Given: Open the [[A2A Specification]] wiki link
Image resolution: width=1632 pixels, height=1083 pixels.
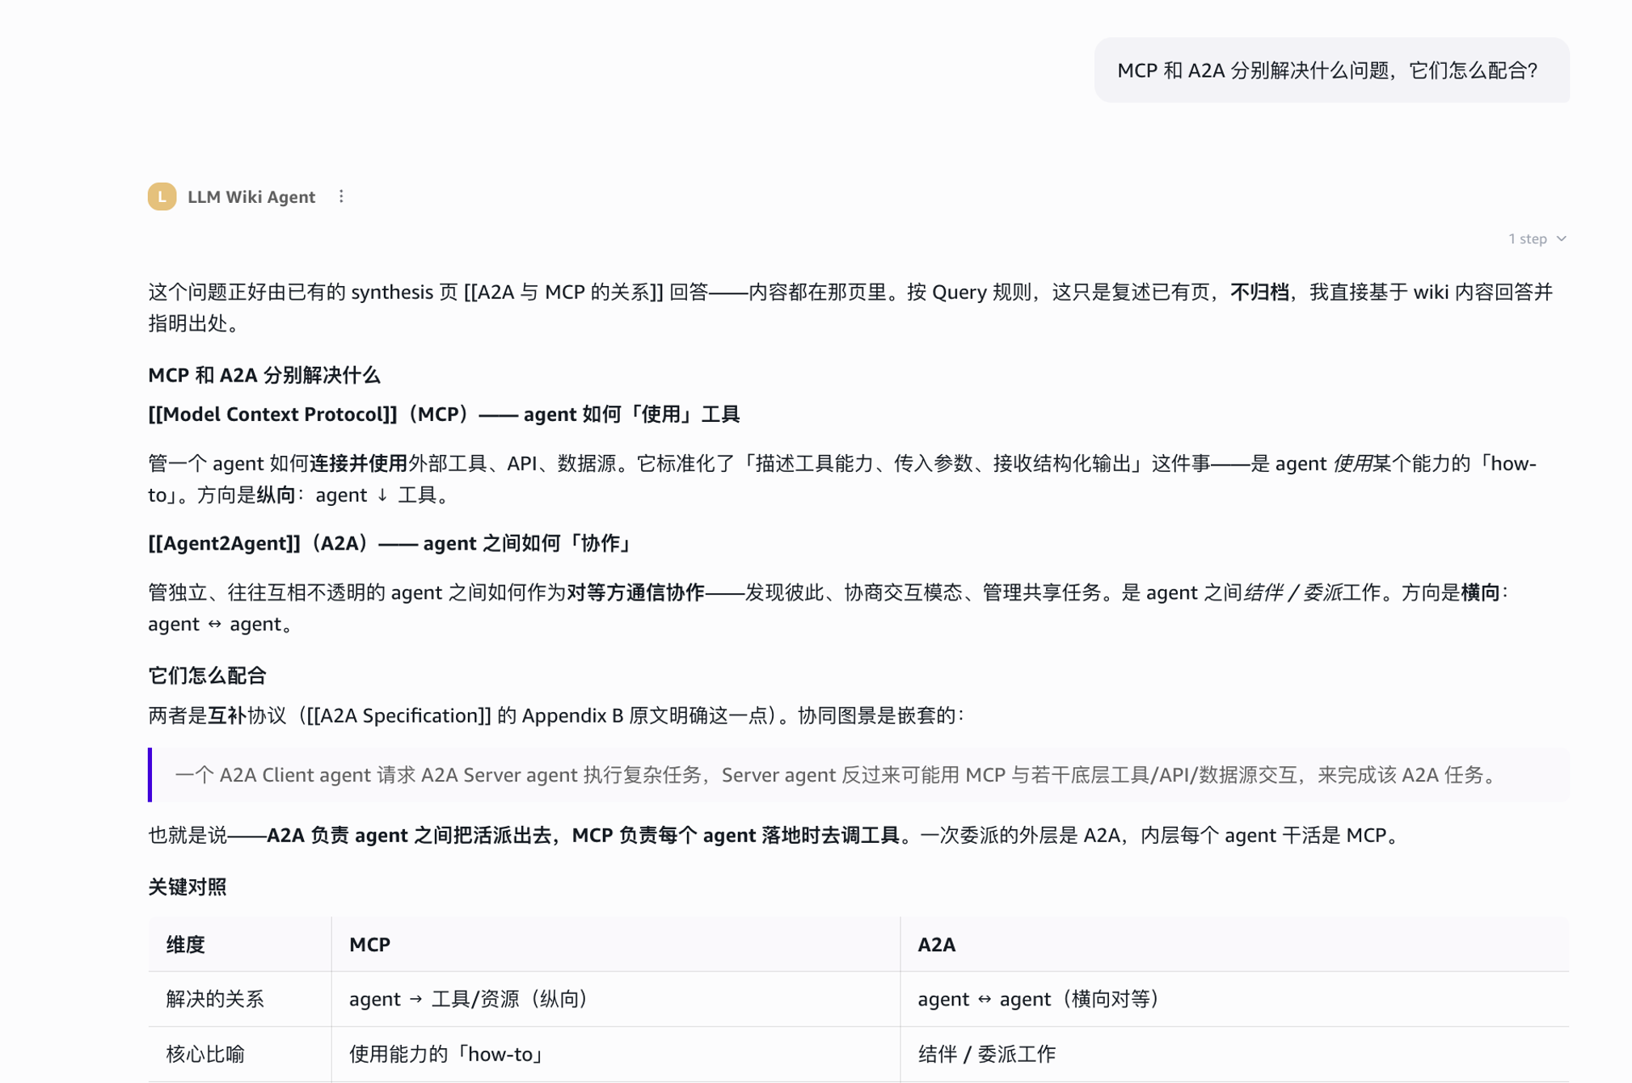Looking at the screenshot, I should pyautogui.click(x=397, y=715).
